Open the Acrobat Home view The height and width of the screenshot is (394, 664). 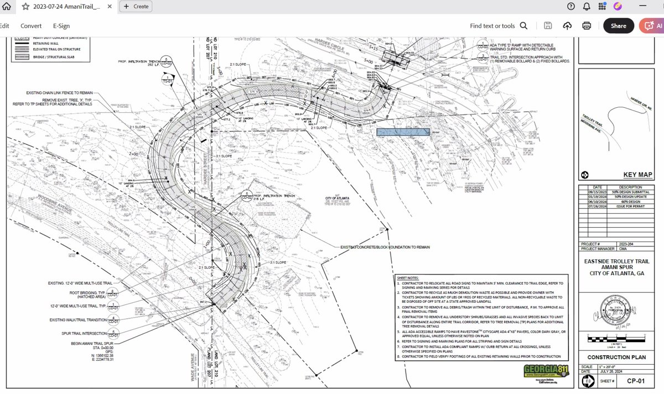(x=6, y=7)
